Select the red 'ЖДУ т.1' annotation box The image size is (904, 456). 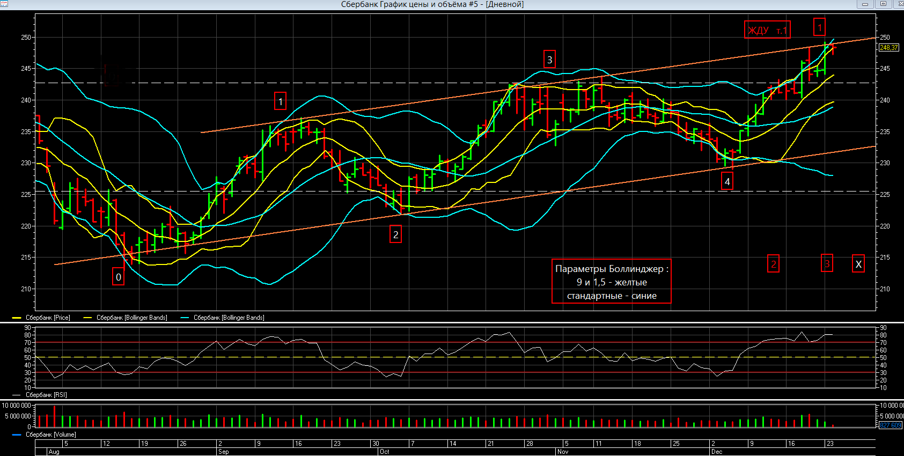[x=767, y=30]
